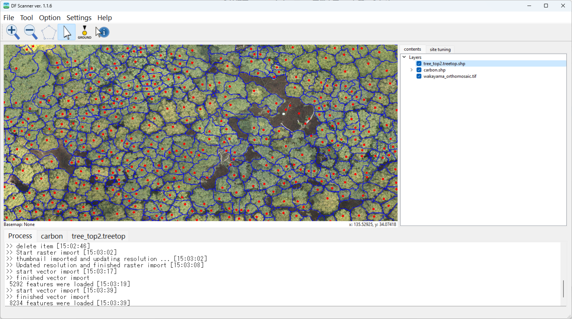Expand the carbon.shp tree item

[411, 70]
